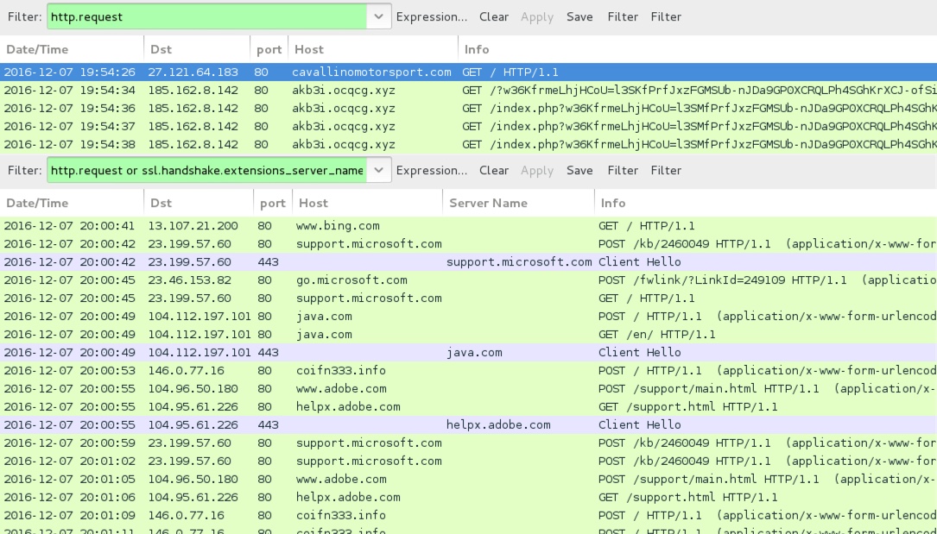Click the Info column header beside Server Name
The width and height of the screenshot is (937, 534).
(x=765, y=203)
